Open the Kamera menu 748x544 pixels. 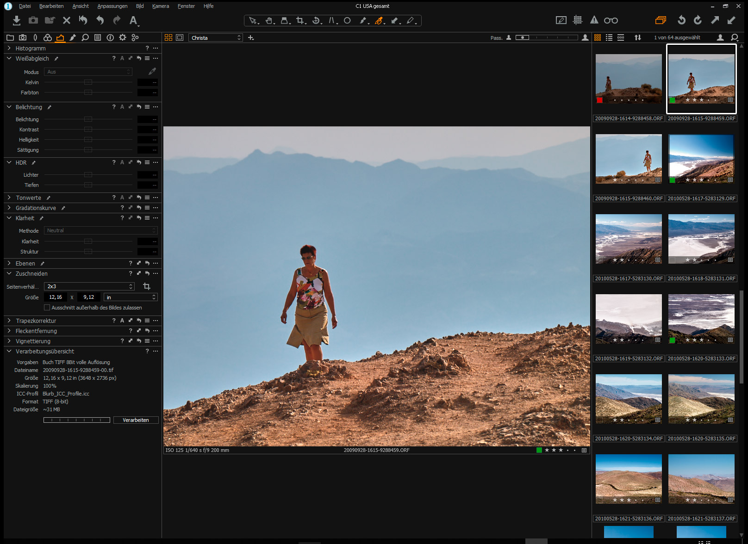click(x=161, y=6)
